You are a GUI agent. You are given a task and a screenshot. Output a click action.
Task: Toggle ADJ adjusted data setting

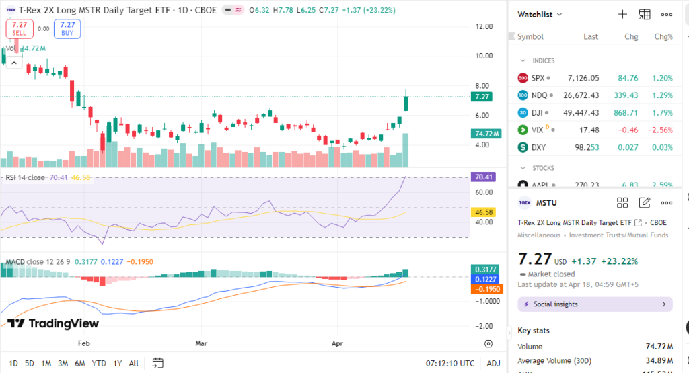click(493, 363)
